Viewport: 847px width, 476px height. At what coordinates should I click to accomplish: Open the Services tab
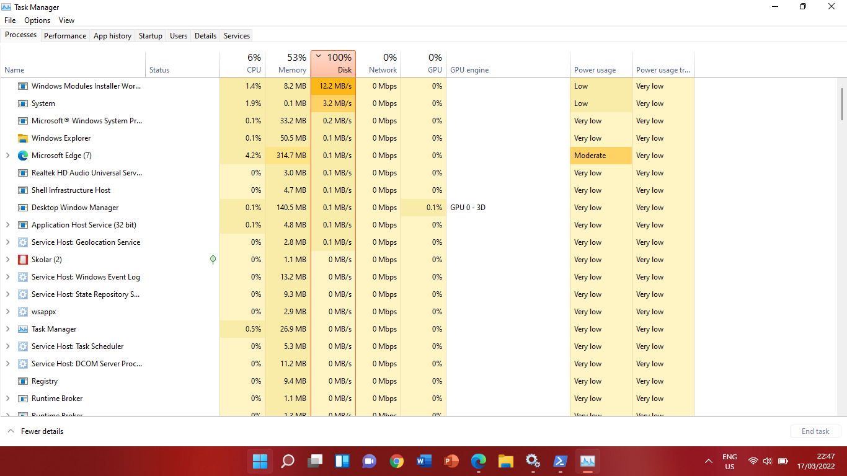coord(237,36)
